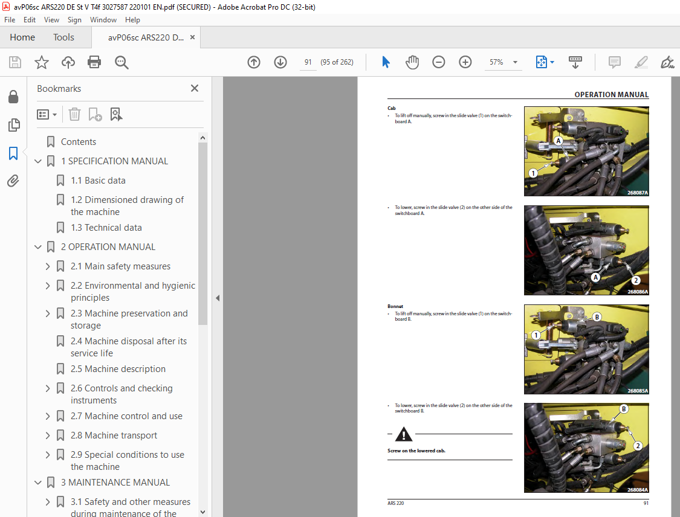Open the Contents bookmark

tap(79, 142)
